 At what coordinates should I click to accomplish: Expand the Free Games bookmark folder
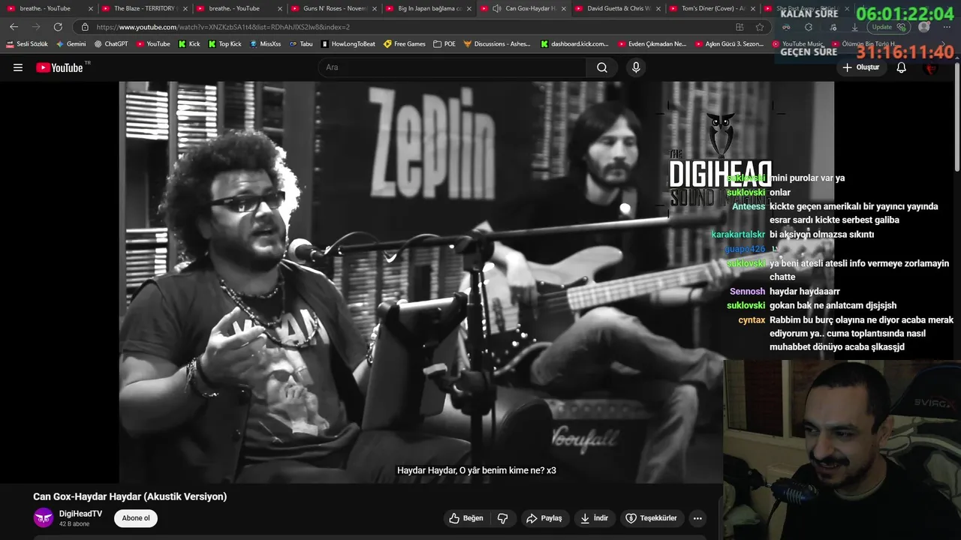[x=405, y=44]
